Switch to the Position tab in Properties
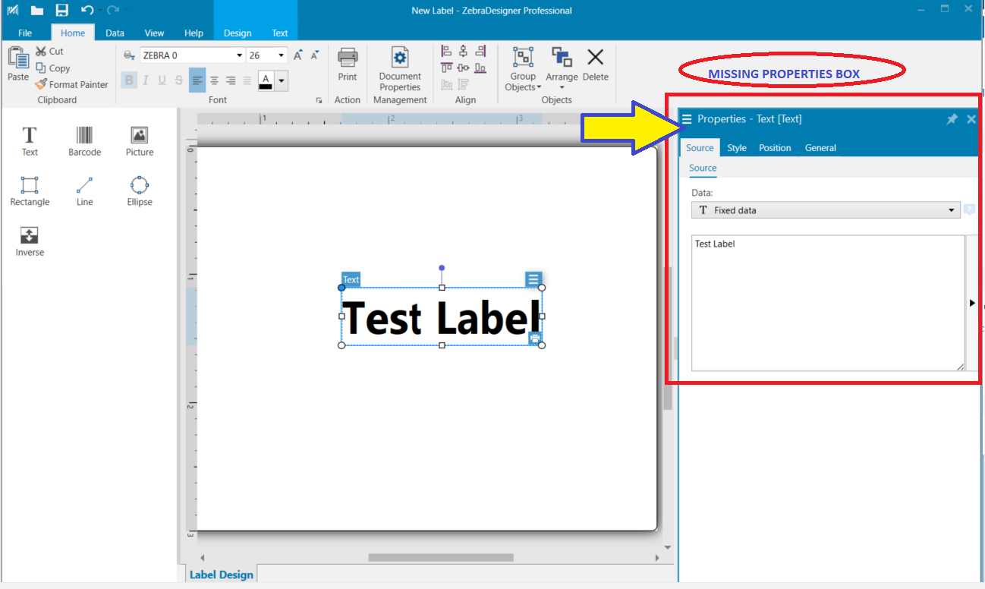 [775, 148]
